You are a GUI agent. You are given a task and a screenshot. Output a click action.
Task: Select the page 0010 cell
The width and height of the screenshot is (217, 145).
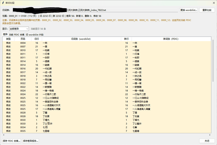tap(23, 50)
